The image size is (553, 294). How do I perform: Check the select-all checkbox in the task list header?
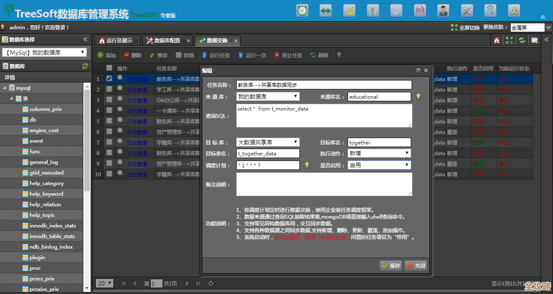click(109, 68)
